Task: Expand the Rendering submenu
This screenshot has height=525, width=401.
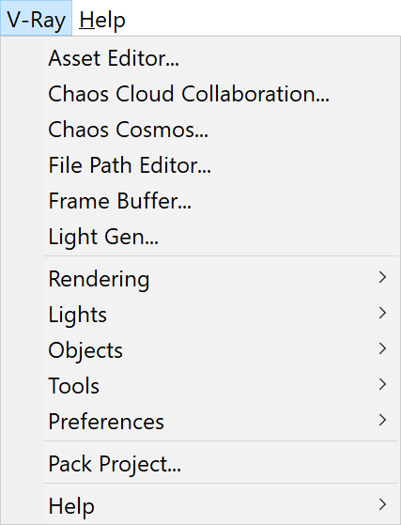Action: click(222, 279)
